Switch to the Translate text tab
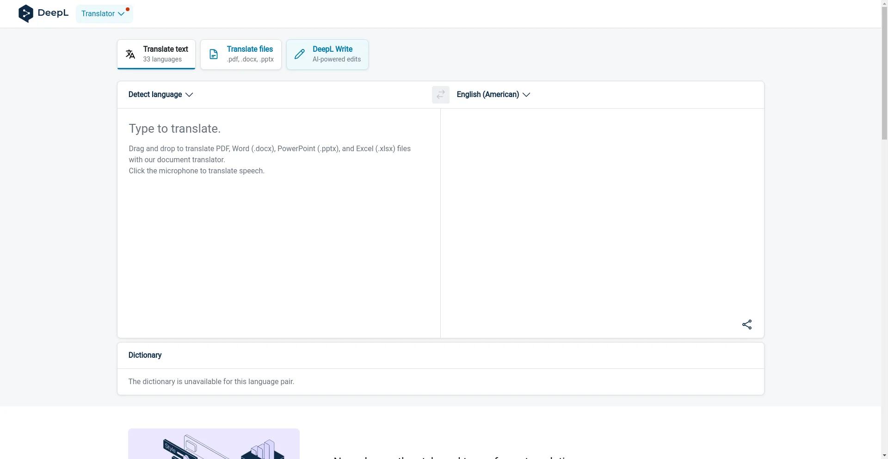This screenshot has width=888, height=459. pos(156,54)
